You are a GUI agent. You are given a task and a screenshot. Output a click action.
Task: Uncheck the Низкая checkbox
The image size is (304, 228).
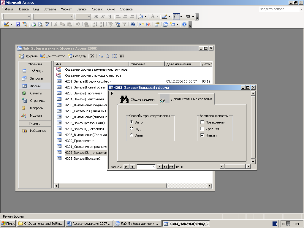(x=202, y=135)
